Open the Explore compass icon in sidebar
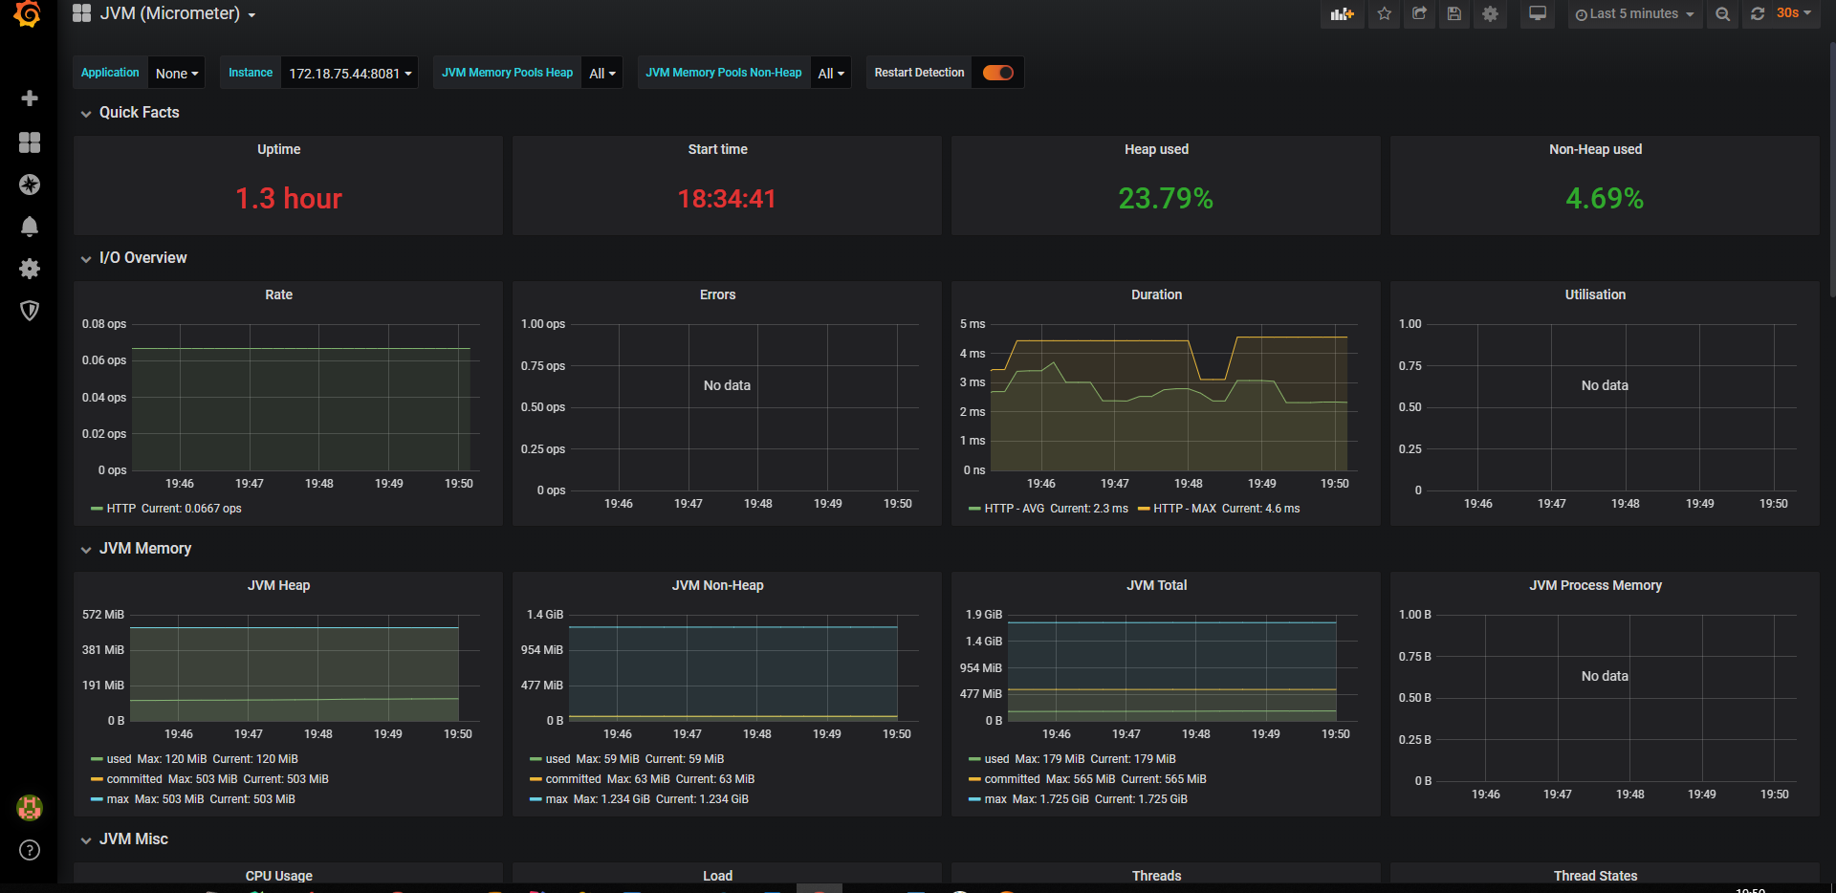The width and height of the screenshot is (1836, 893). tap(30, 185)
